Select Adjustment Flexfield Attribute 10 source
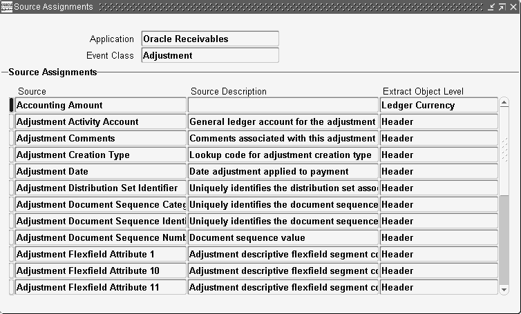Screen dimensions: 521x314 tap(101, 271)
